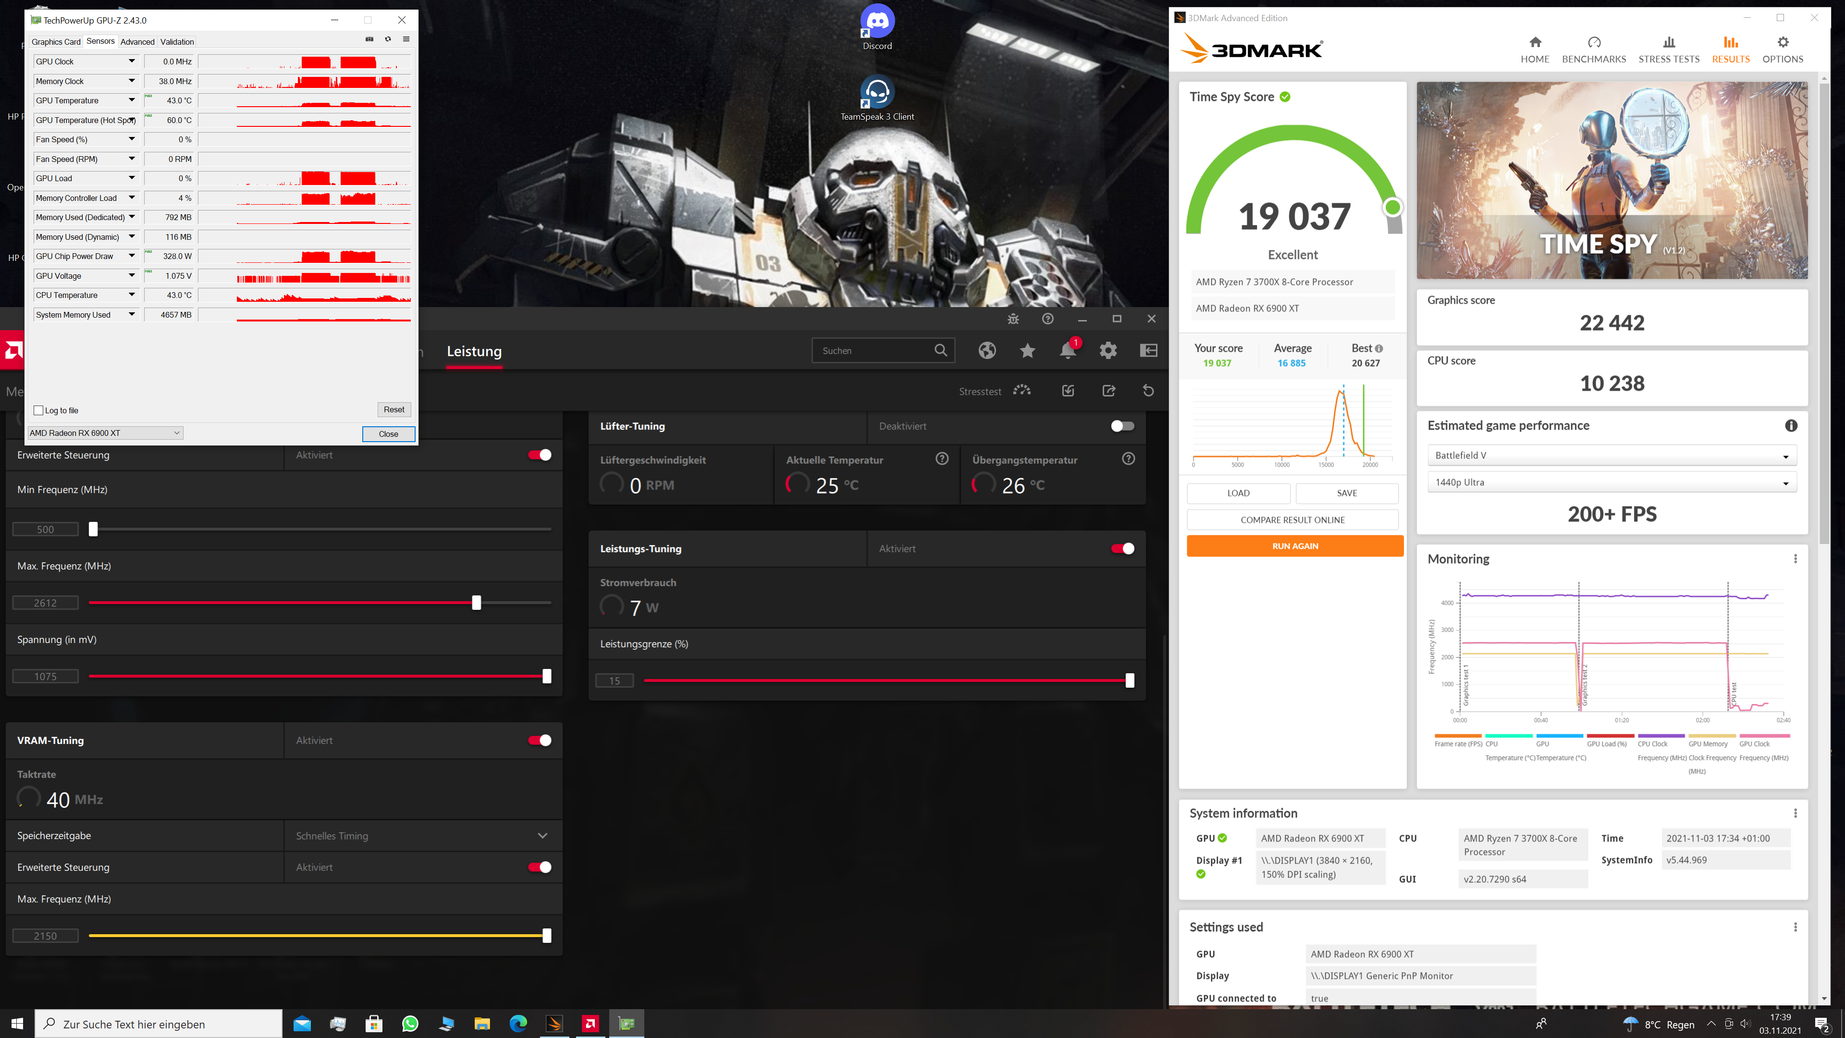Viewport: 1845px width, 1038px height.
Task: Open the 3DMark Benchmarks section
Action: pyautogui.click(x=1593, y=49)
